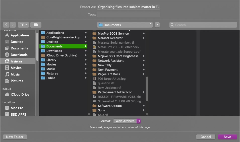Screen dimensions: 240x142
Task: Select Mac Pro under Locations
Action: (18, 108)
